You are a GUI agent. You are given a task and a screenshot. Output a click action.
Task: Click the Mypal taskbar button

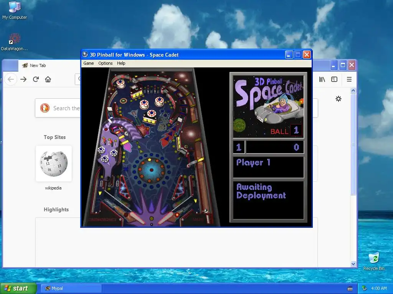(x=71, y=288)
